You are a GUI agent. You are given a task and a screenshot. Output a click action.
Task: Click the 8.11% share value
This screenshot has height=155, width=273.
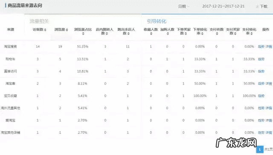[82, 84]
